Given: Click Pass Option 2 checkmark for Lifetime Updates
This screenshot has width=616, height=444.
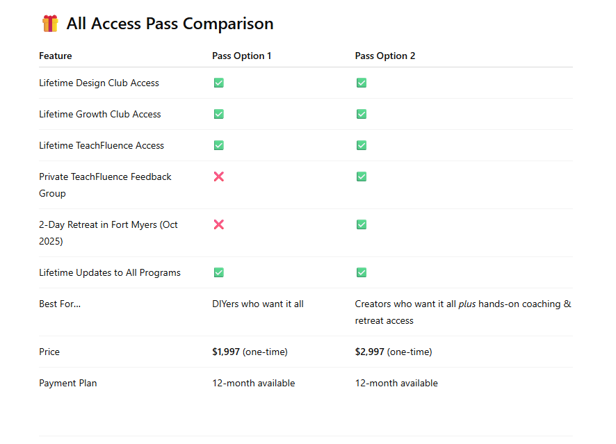Looking at the screenshot, I should [362, 272].
